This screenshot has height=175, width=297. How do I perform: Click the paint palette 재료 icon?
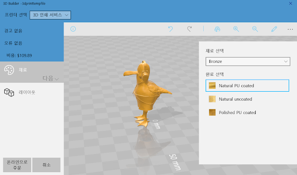[x=9, y=70]
